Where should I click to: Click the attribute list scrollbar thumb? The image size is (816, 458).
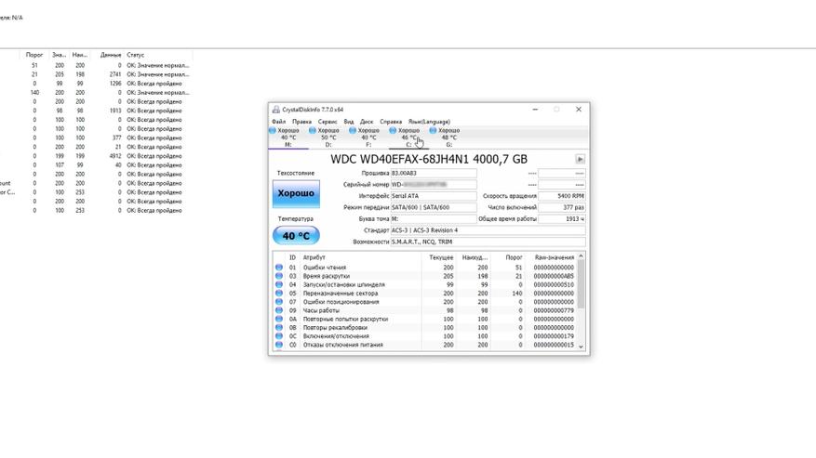click(581, 284)
